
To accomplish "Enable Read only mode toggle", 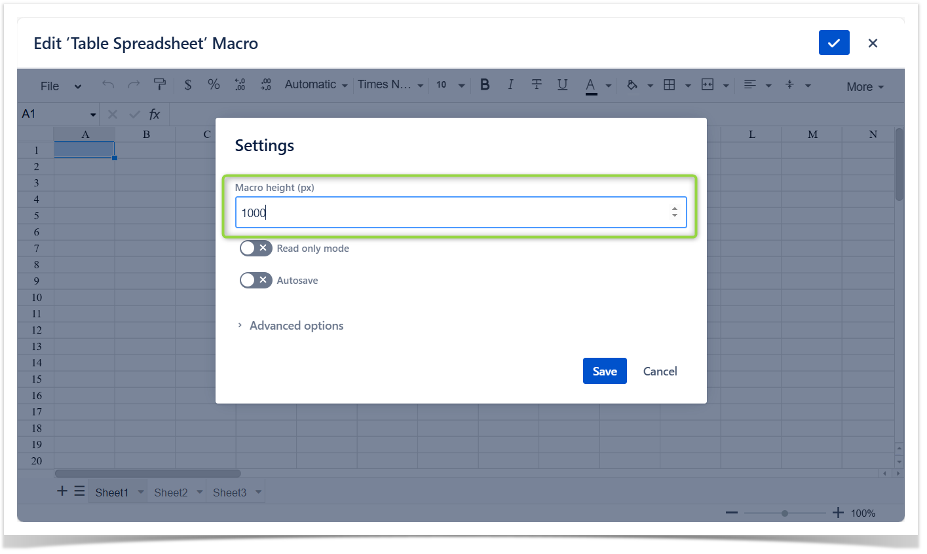I will [x=255, y=249].
